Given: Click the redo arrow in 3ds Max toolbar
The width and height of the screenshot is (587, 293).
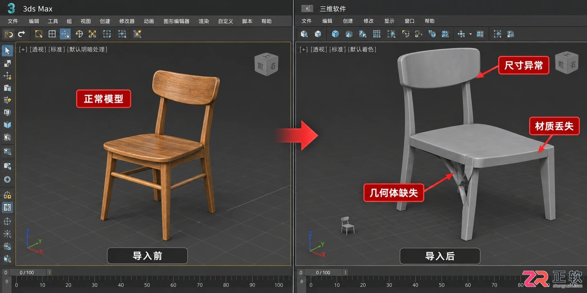Looking at the screenshot, I should 21,34.
